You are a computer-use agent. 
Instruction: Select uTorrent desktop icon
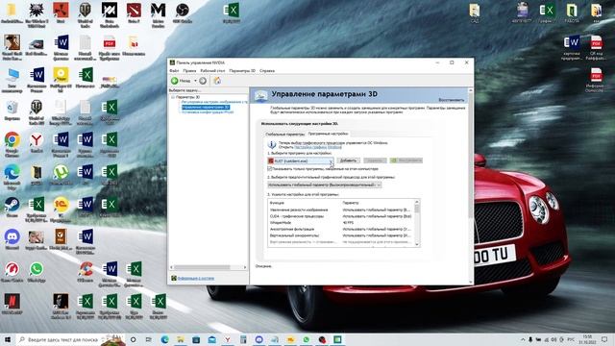click(61, 175)
